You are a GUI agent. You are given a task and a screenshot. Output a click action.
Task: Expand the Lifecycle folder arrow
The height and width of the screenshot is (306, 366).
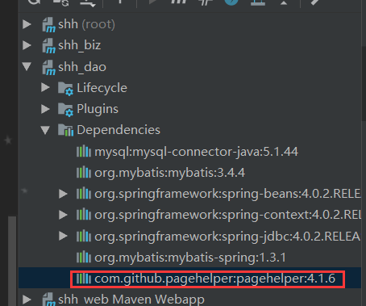[45, 87]
